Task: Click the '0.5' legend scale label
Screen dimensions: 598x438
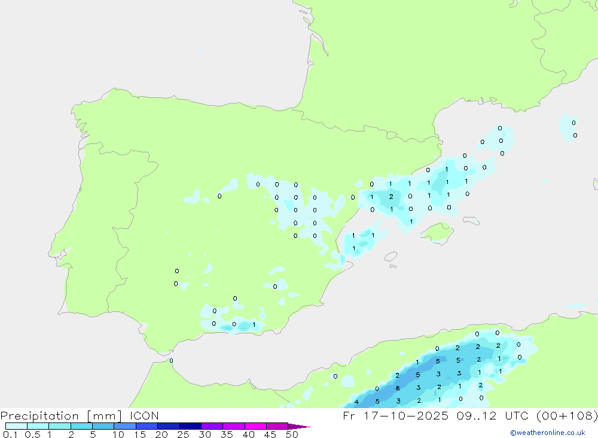Action: click(32, 434)
